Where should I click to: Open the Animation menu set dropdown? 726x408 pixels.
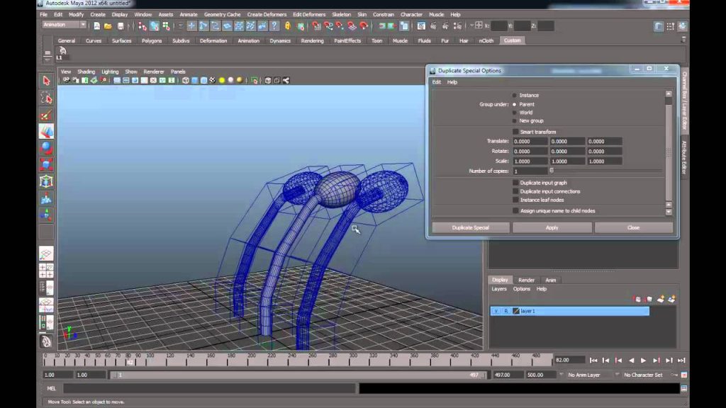click(x=64, y=25)
